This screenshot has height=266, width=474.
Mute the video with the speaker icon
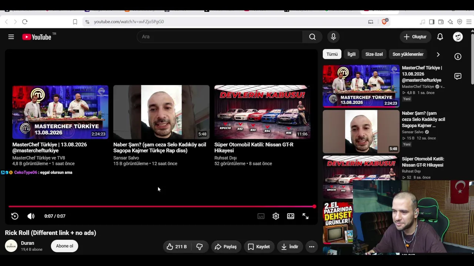pos(31,216)
